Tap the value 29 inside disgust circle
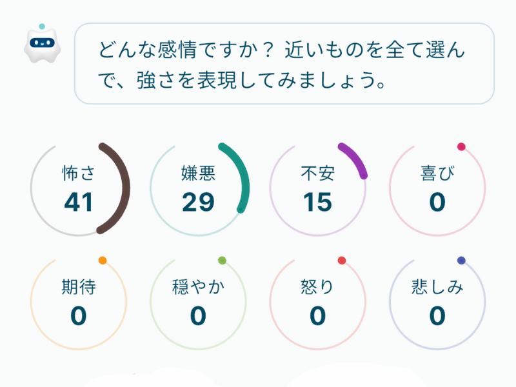This screenshot has height=387, width=516. coord(197,201)
